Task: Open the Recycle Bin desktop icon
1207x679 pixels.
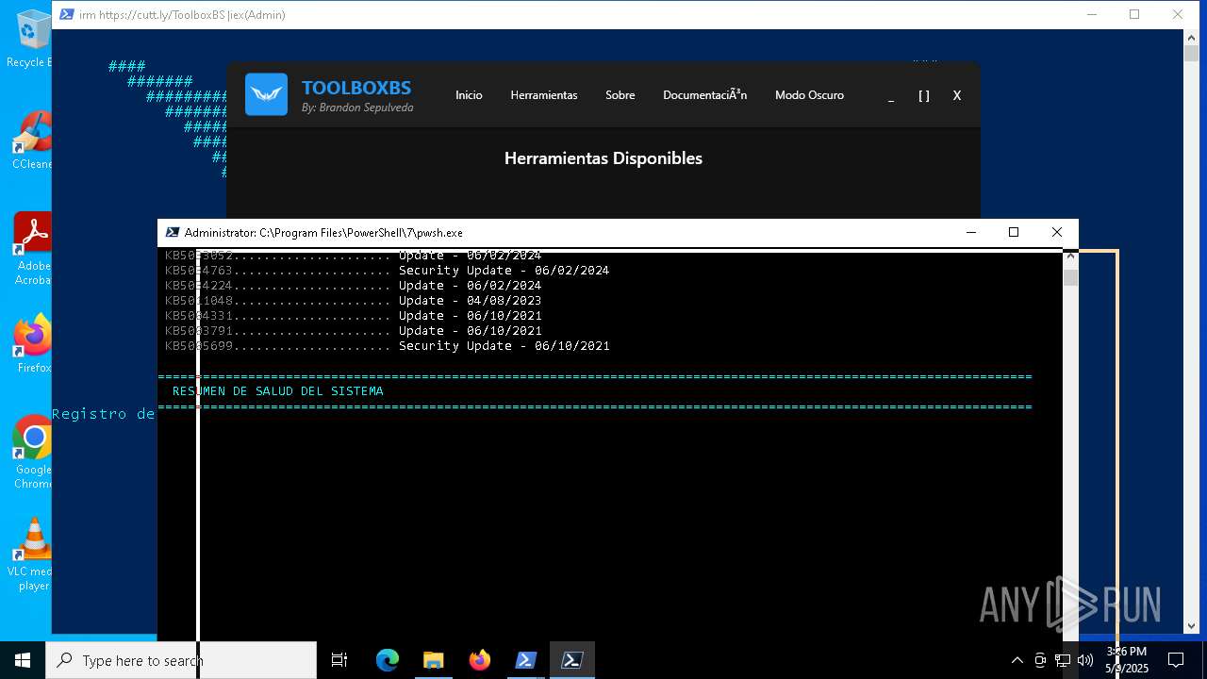Action: coord(31,39)
